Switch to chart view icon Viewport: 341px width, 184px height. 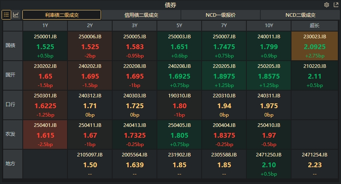pyautogui.click(x=16, y=15)
